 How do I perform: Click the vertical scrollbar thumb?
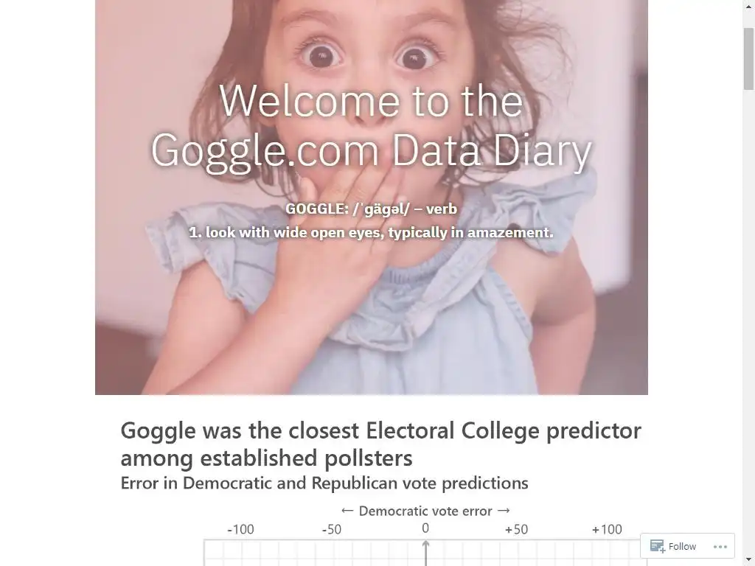(x=749, y=59)
